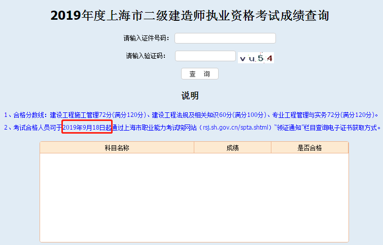Click the empty results table body
Image resolution: width=383 pixels, height=245 pixels.
[x=194, y=197]
